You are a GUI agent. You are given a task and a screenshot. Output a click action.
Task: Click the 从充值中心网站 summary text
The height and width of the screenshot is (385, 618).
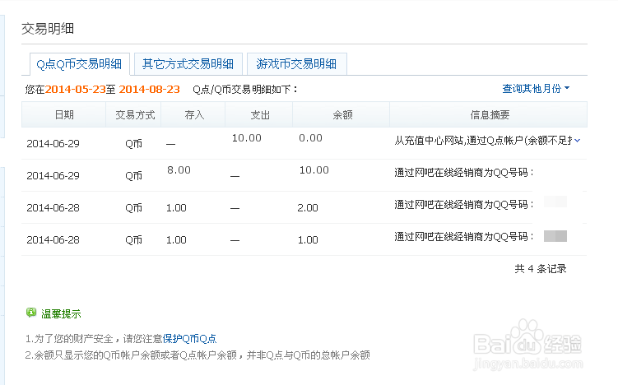(x=483, y=141)
